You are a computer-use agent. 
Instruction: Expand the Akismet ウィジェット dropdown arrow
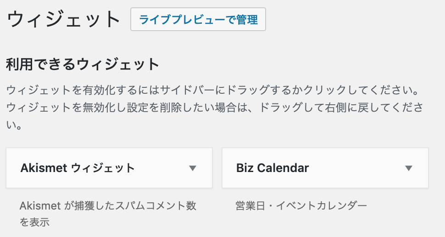pos(193,168)
